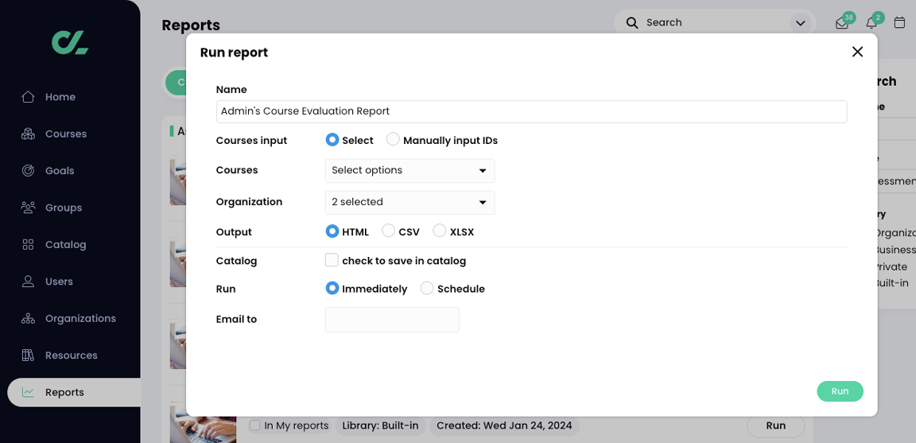Open the Organizations hierarchy icon

click(x=28, y=318)
